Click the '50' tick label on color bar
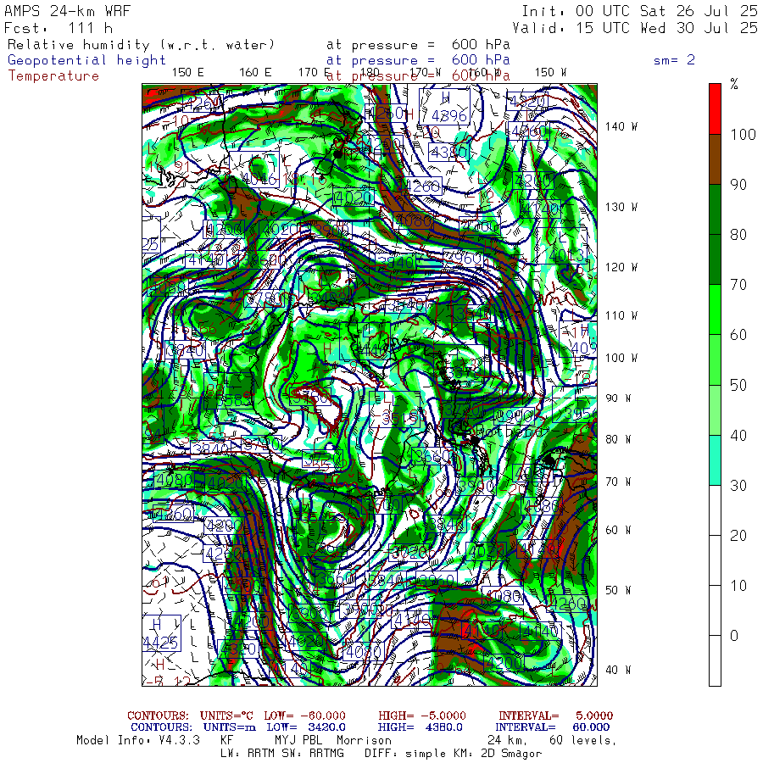The image size is (763, 763). 738,386
